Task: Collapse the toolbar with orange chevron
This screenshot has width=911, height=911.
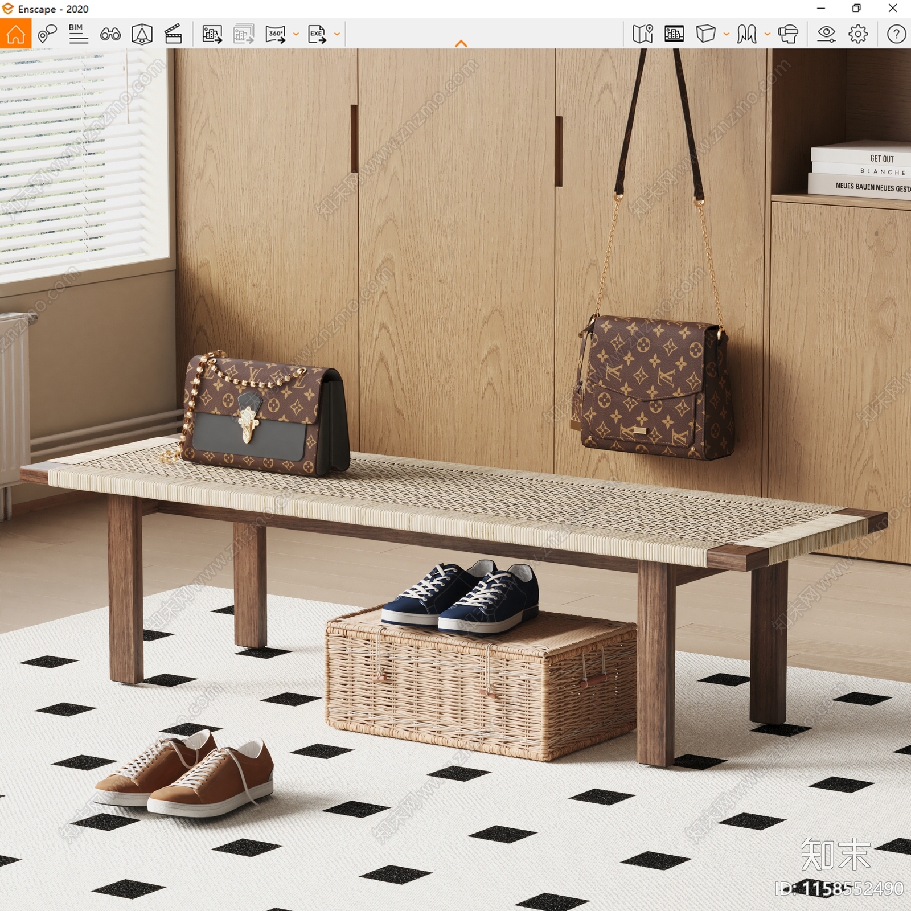Action: click(461, 43)
